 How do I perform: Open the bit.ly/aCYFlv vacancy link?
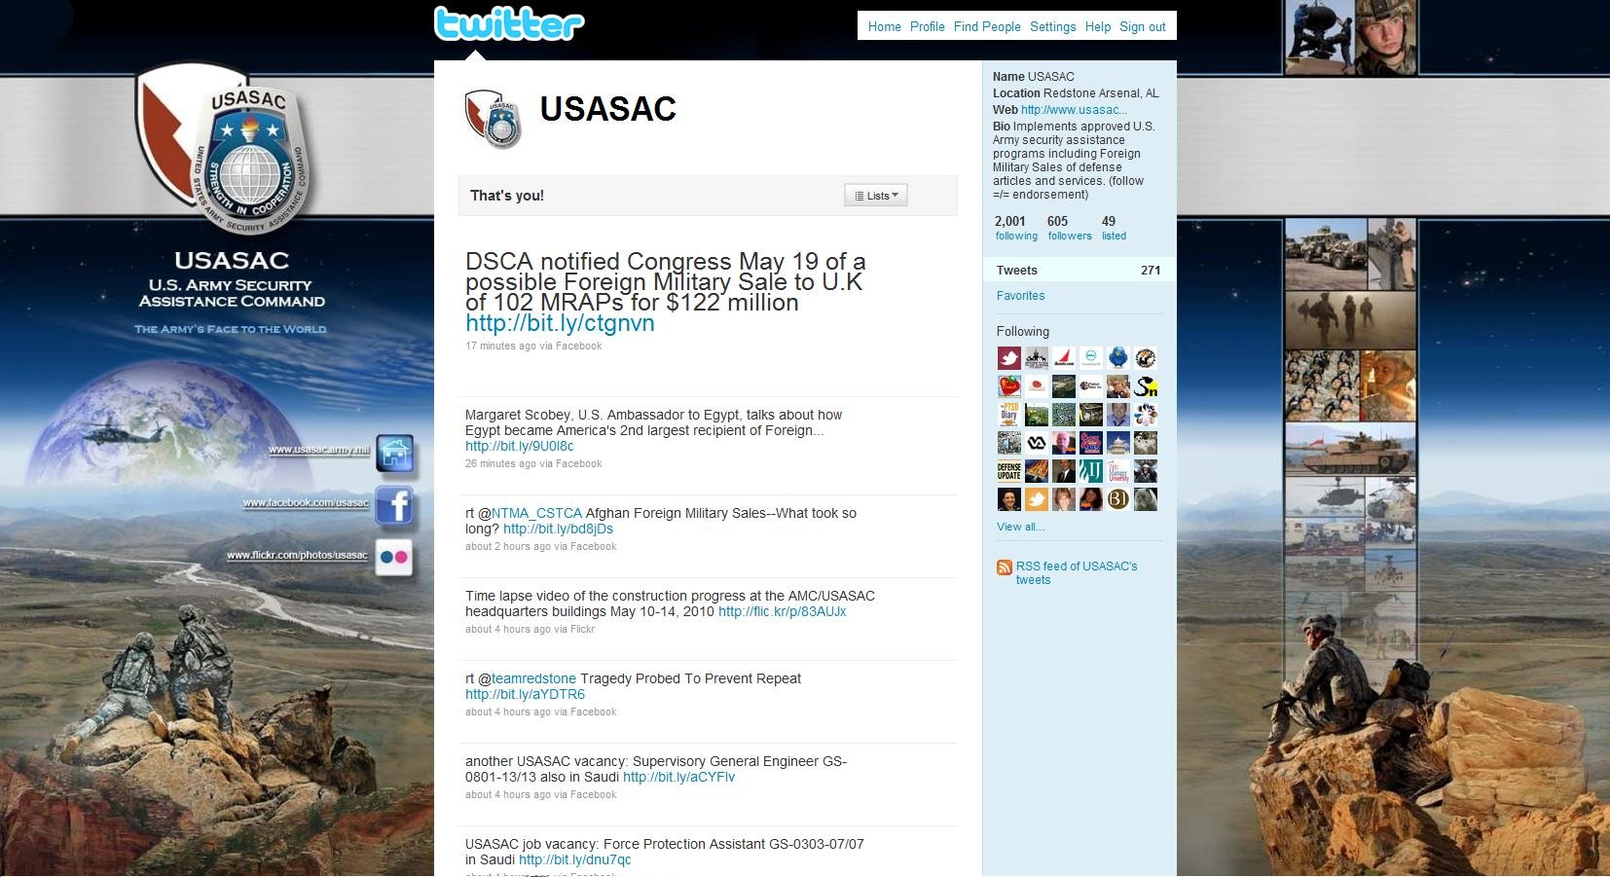678,777
